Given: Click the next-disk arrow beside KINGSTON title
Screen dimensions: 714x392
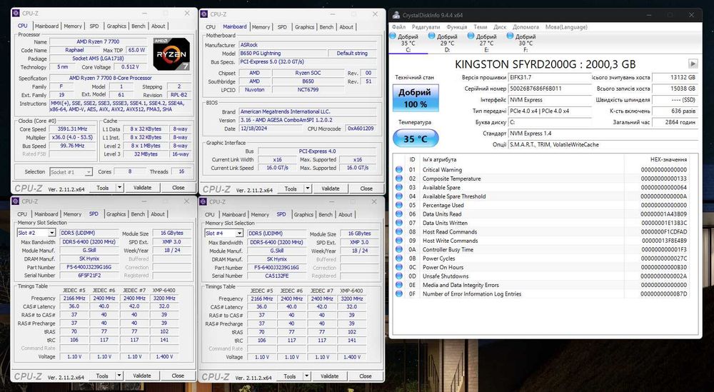Looking at the screenshot, I should tap(693, 64).
